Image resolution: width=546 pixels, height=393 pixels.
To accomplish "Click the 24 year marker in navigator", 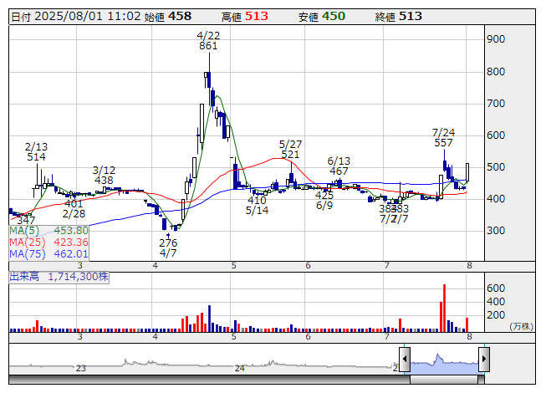I will (x=239, y=368).
